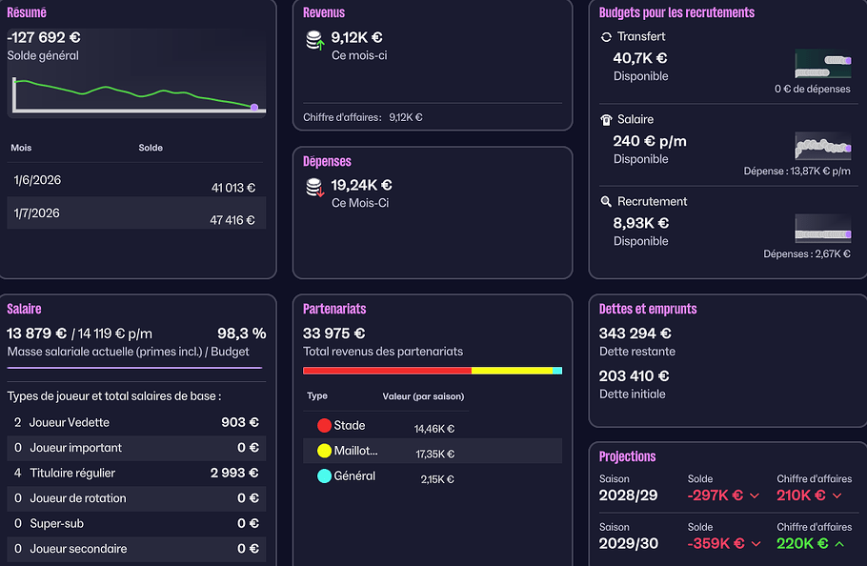Viewport: 867px width, 566px height.
Task: Click the -127 692 € general balance
Action: (44, 37)
